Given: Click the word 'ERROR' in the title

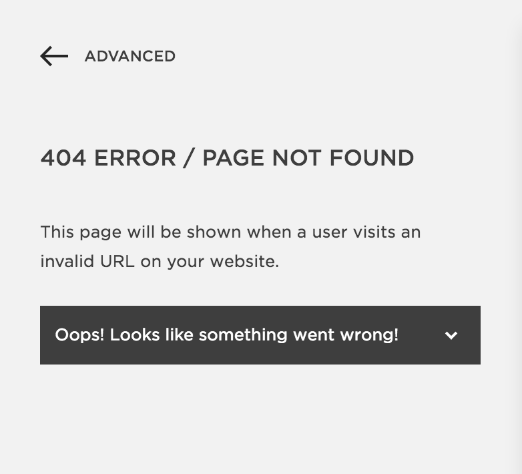Looking at the screenshot, I should tap(135, 158).
